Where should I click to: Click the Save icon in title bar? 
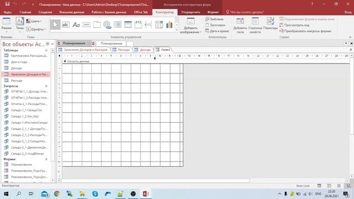click(7, 4)
